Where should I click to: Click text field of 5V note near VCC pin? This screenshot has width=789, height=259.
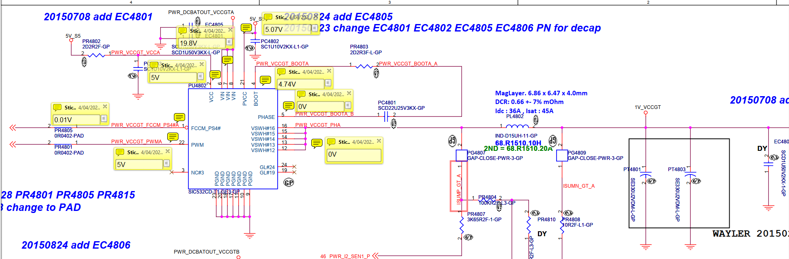coord(173,77)
